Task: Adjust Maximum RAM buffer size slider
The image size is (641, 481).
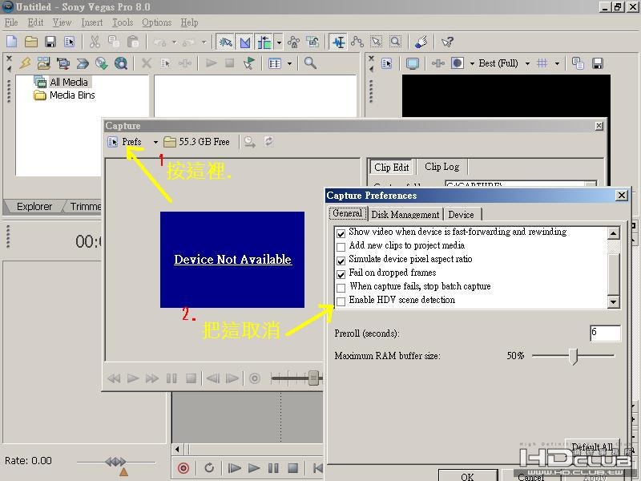Action: tap(574, 356)
